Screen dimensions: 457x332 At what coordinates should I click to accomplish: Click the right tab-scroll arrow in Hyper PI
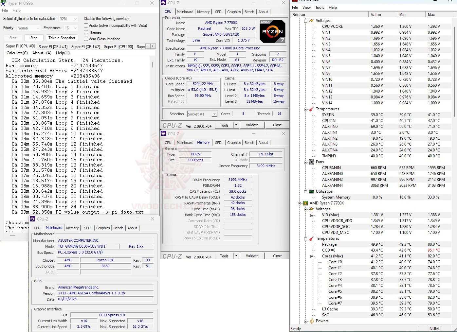pyautogui.click(x=153, y=46)
